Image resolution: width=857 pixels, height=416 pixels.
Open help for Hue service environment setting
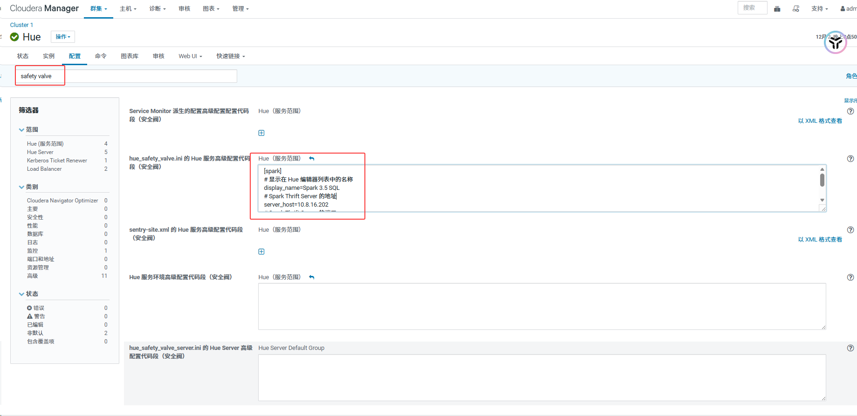[x=850, y=277]
